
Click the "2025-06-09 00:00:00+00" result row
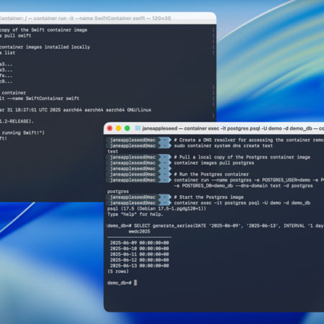pyautogui.click(x=139, y=243)
